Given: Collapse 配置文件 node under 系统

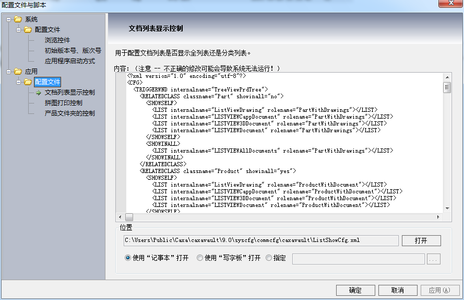Looking at the screenshot, I should coord(18,30).
